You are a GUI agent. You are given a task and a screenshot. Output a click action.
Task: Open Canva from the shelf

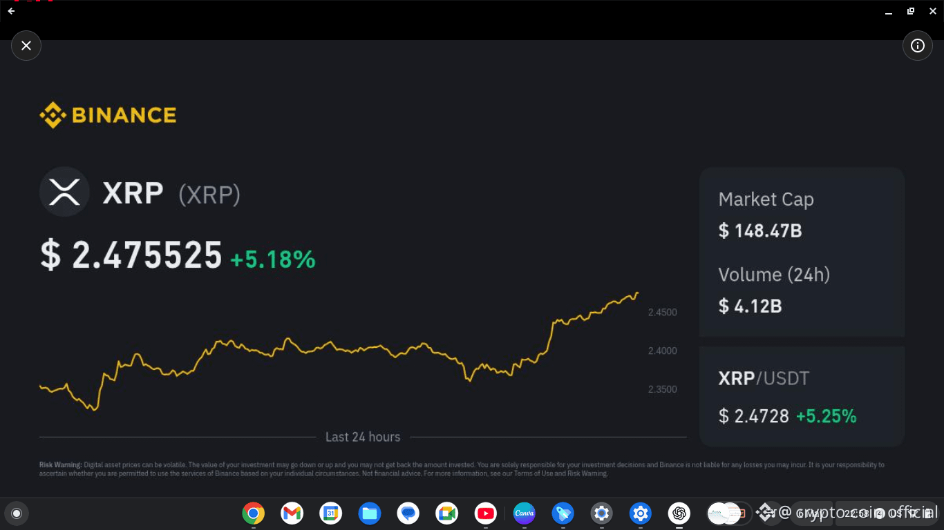tap(525, 513)
